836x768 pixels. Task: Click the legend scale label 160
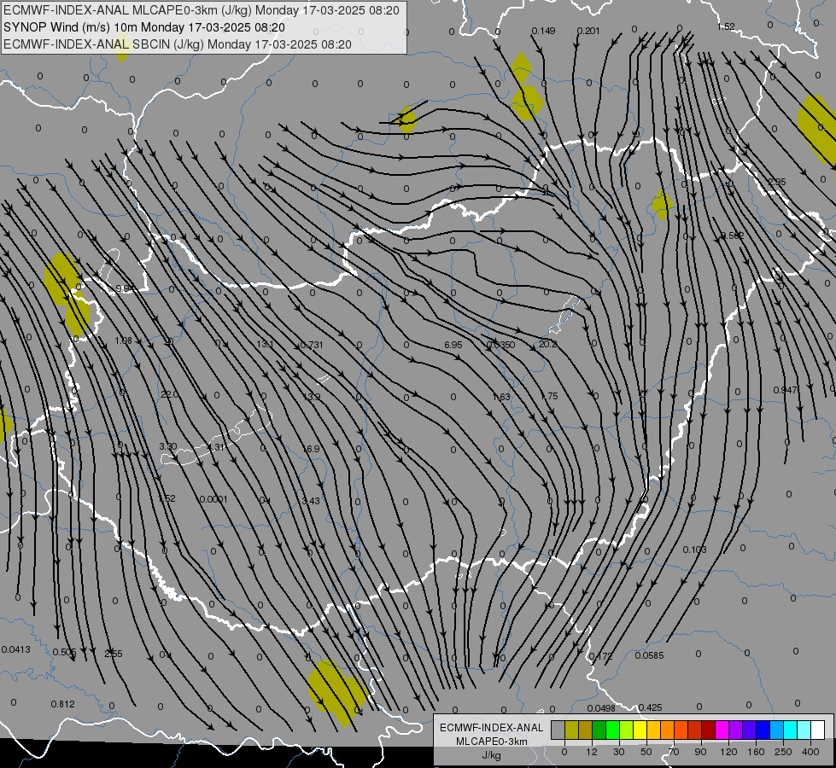(x=756, y=752)
